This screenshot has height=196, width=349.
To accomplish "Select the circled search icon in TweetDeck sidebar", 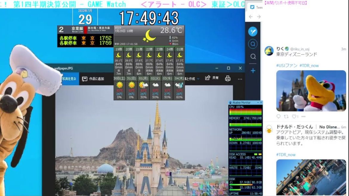I will tap(253, 44).
